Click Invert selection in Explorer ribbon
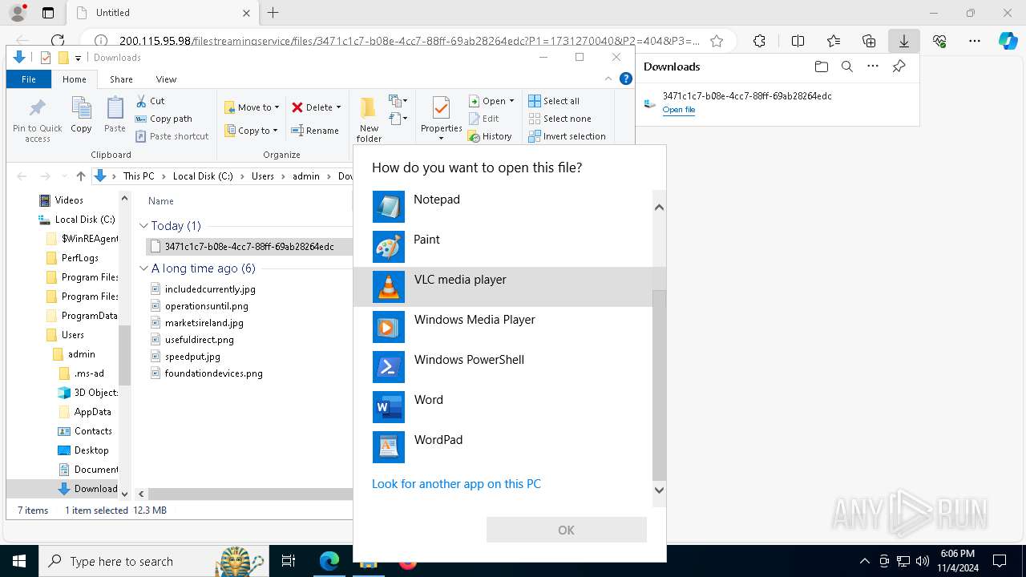The width and height of the screenshot is (1026, 577). point(567,136)
